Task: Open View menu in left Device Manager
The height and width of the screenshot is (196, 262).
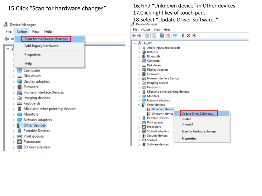Action: (x=36, y=31)
